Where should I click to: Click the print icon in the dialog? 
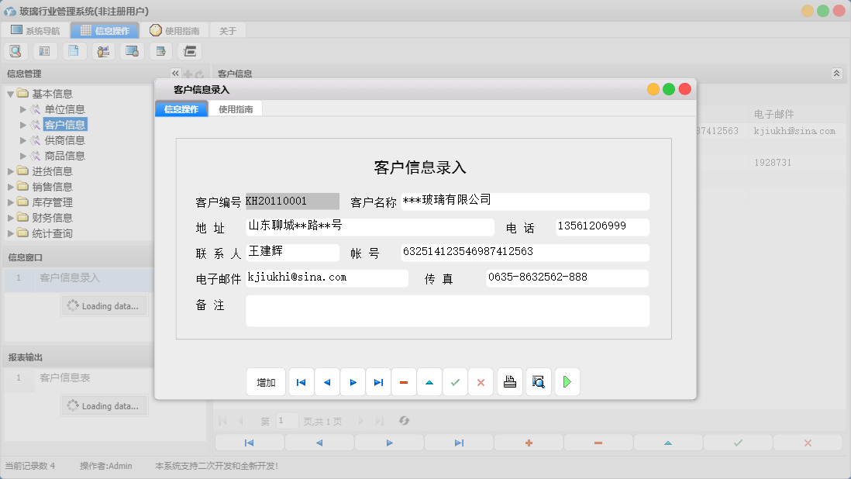(510, 381)
